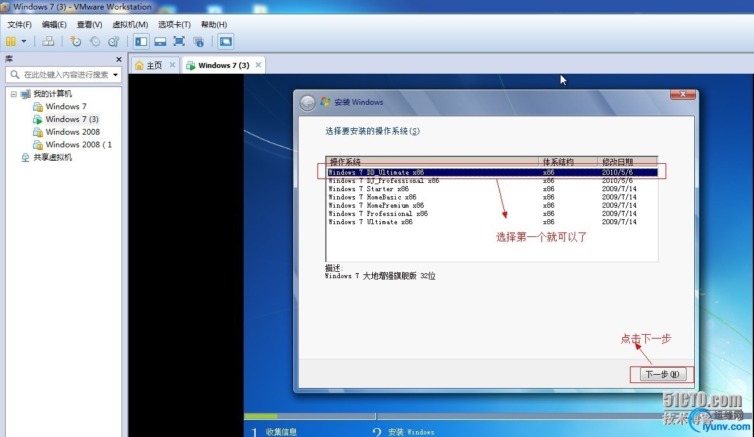
Task: Close the 库 library panel
Action: pyautogui.click(x=119, y=59)
